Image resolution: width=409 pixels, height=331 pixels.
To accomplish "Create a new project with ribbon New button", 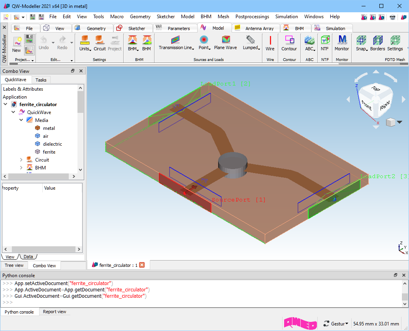I will pyautogui.click(x=17, y=44).
